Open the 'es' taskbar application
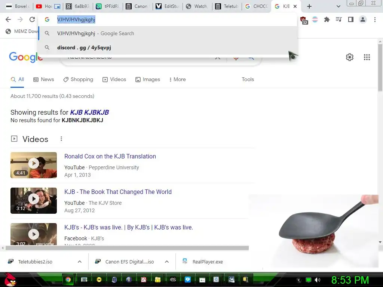The height and width of the screenshot is (287, 383). pos(173,280)
